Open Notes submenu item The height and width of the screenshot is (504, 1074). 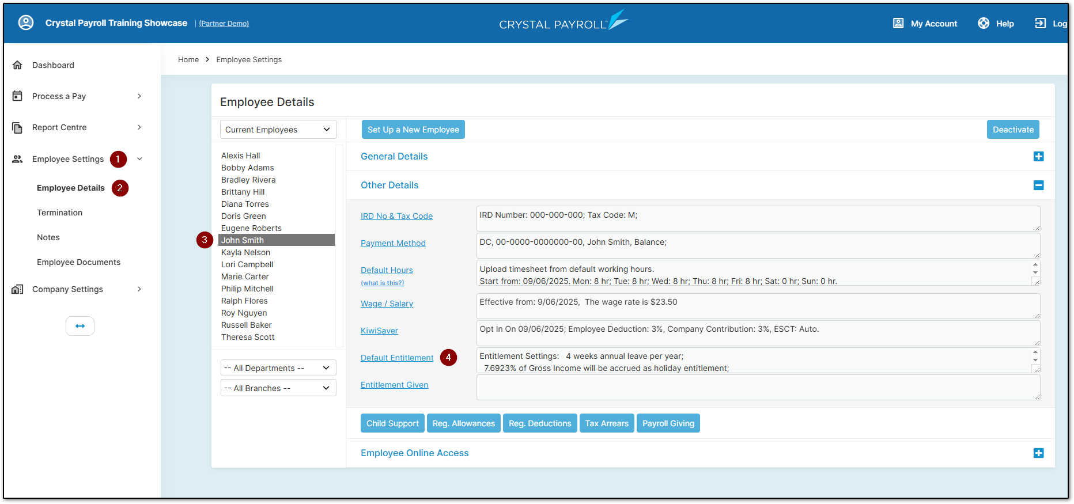pyautogui.click(x=48, y=237)
